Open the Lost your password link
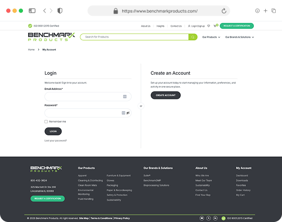 (55, 141)
